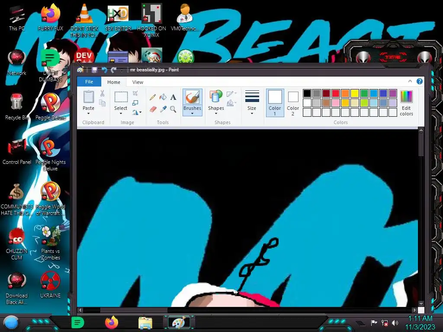Expand the Paste dropdown arrow

(x=88, y=114)
